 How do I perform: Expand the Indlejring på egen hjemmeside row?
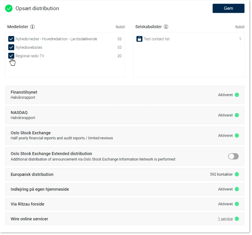pyautogui.click(x=106, y=189)
